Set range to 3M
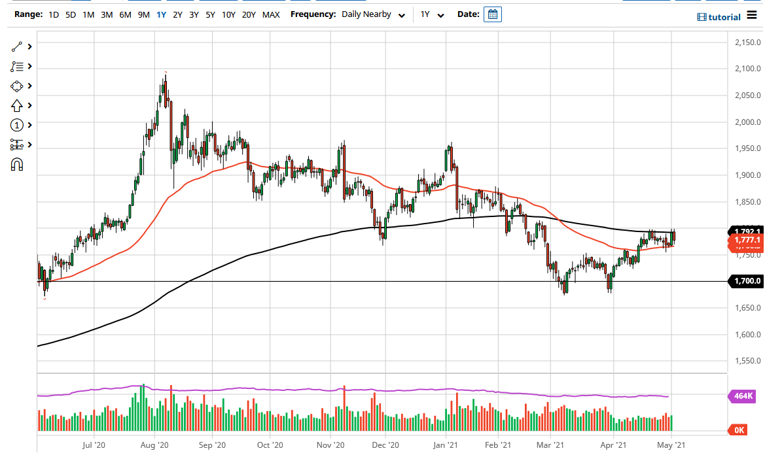Viewport: 765px width, 455px height. (x=107, y=14)
